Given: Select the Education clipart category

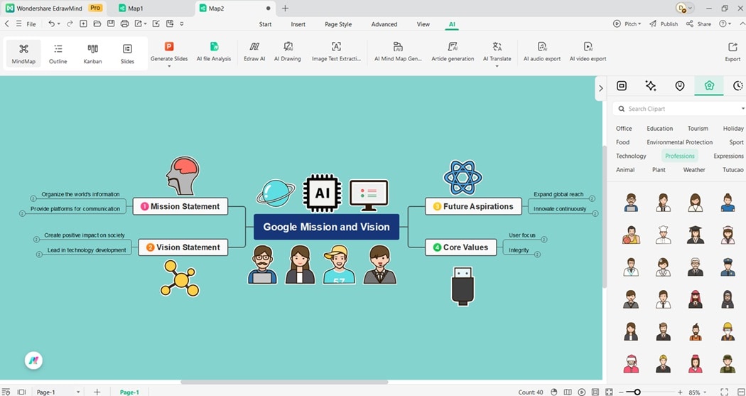Looking at the screenshot, I should click(x=659, y=128).
